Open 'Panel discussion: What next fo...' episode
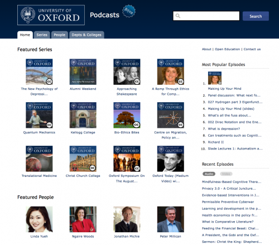Screen dimensions: 279x245 coord(234,95)
